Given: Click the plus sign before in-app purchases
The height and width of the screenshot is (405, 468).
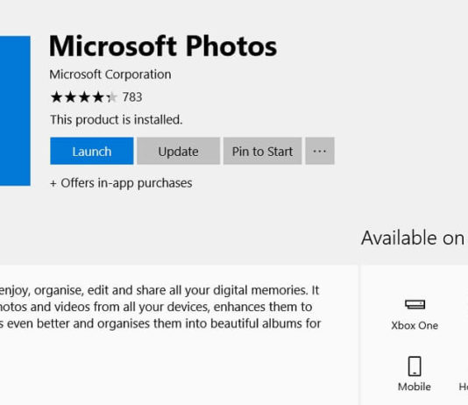Looking at the screenshot, I should tap(53, 183).
